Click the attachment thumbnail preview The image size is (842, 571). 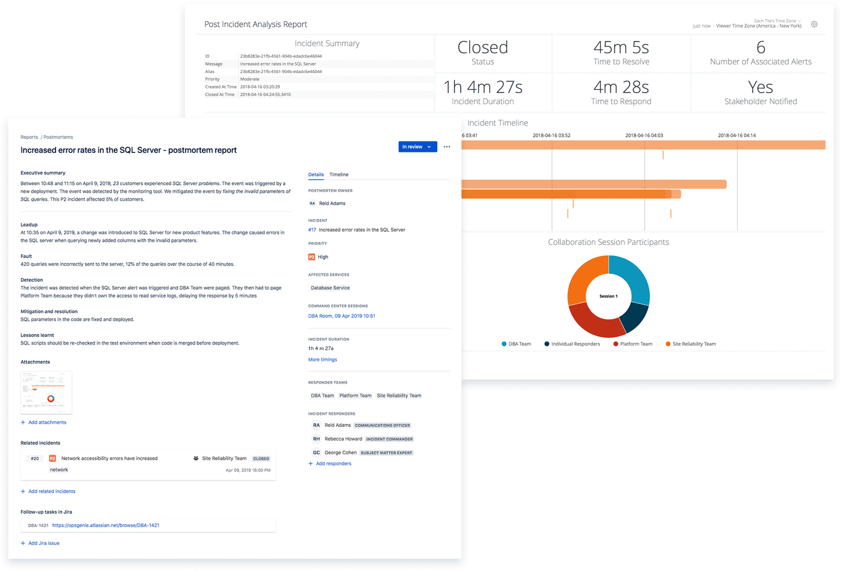(x=46, y=392)
